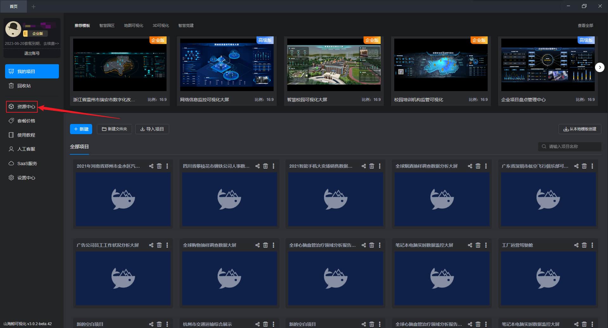
Task: Delete the 四川省攀枝花市钢铁公司 project
Action: point(266,166)
